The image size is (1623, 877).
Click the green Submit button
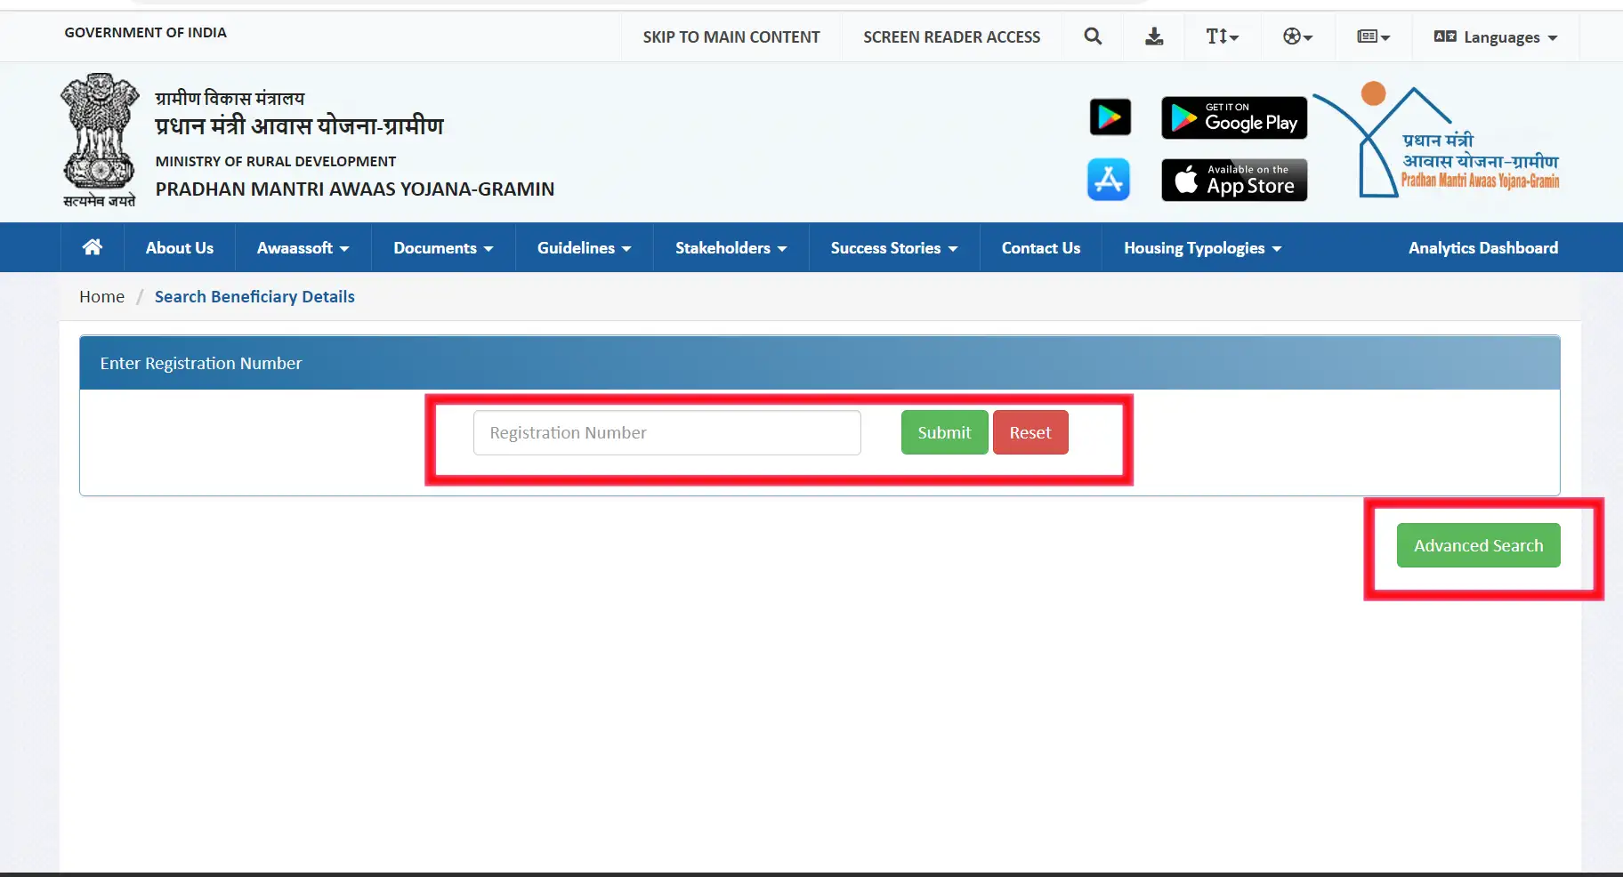(944, 432)
